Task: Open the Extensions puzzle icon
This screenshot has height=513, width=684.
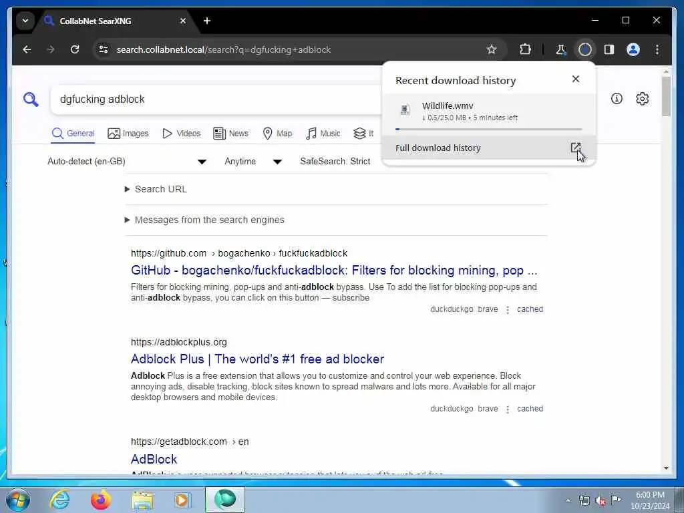Action: [x=525, y=49]
